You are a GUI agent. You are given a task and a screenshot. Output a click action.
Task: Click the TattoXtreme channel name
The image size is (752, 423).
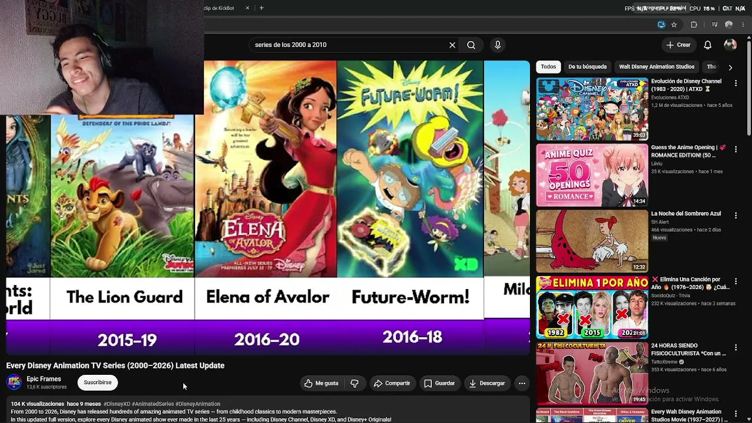(664, 362)
